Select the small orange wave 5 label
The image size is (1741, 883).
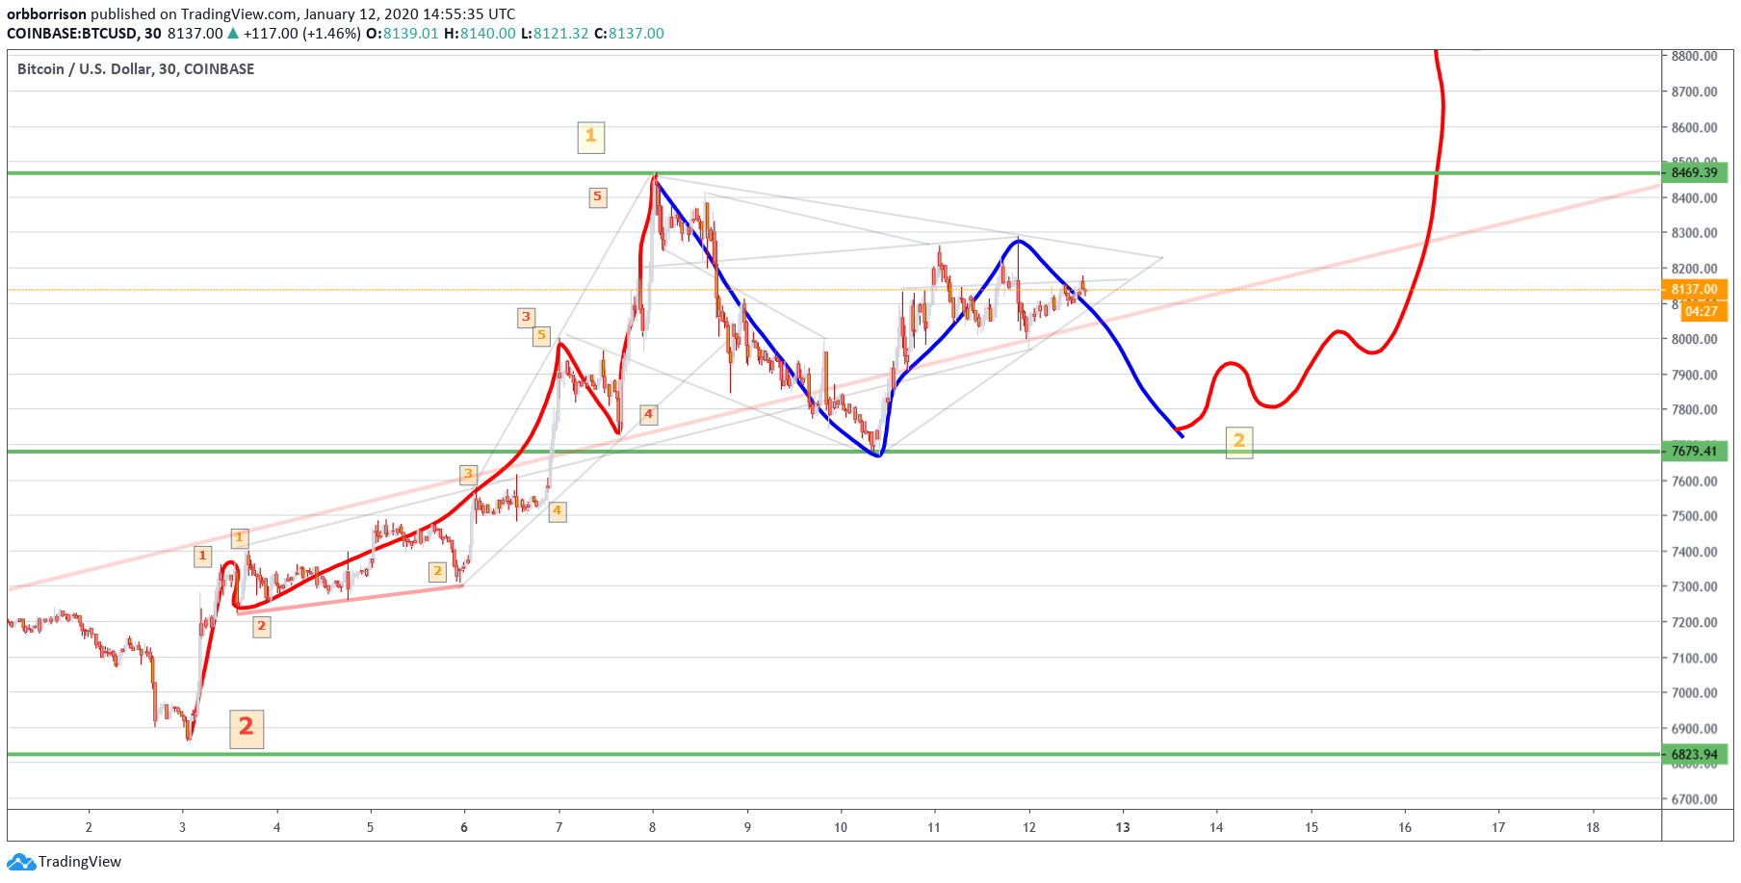click(541, 335)
